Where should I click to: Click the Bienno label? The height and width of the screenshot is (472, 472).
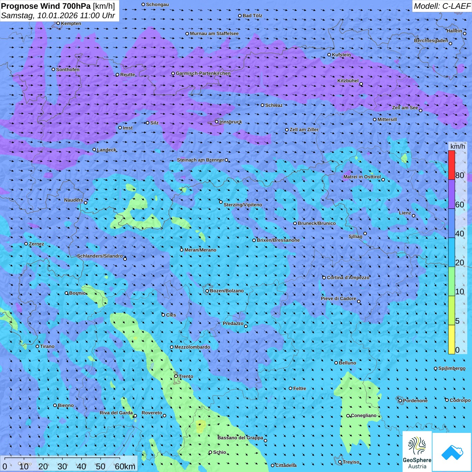65,405
